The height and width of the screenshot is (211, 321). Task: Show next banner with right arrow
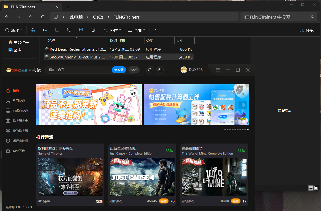pos(243,105)
